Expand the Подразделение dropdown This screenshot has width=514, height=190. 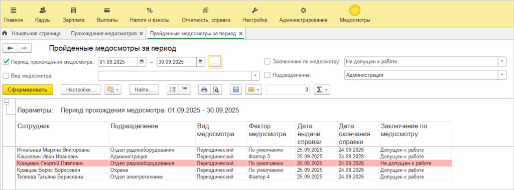[x=502, y=75]
